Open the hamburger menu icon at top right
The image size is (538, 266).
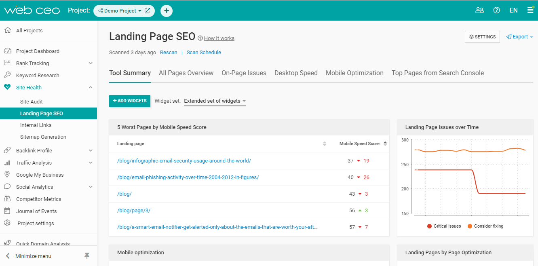click(530, 11)
